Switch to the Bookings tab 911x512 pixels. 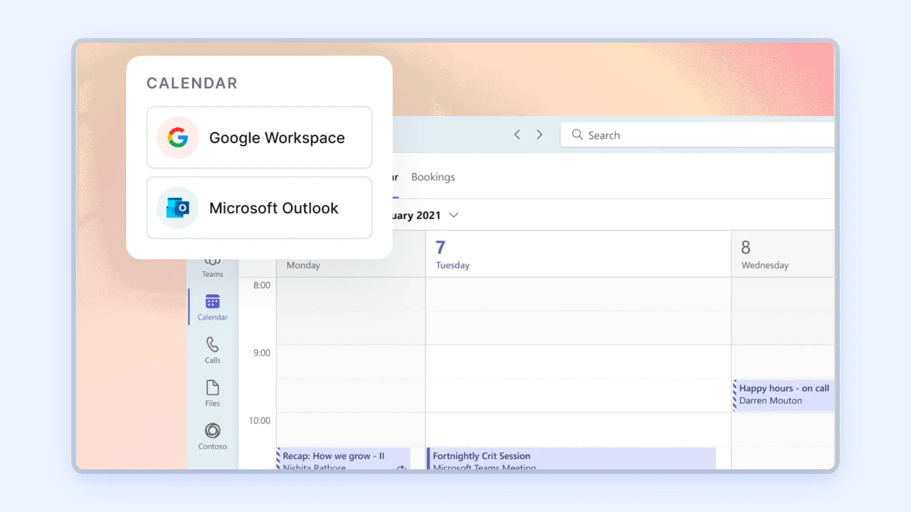[432, 177]
